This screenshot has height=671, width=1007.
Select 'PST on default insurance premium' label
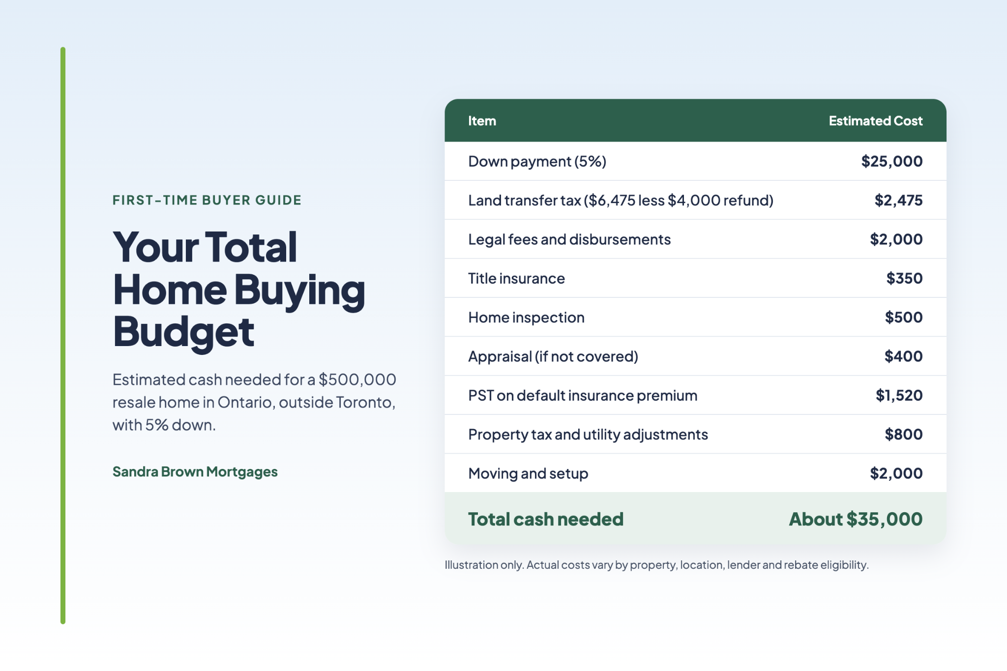coord(583,395)
